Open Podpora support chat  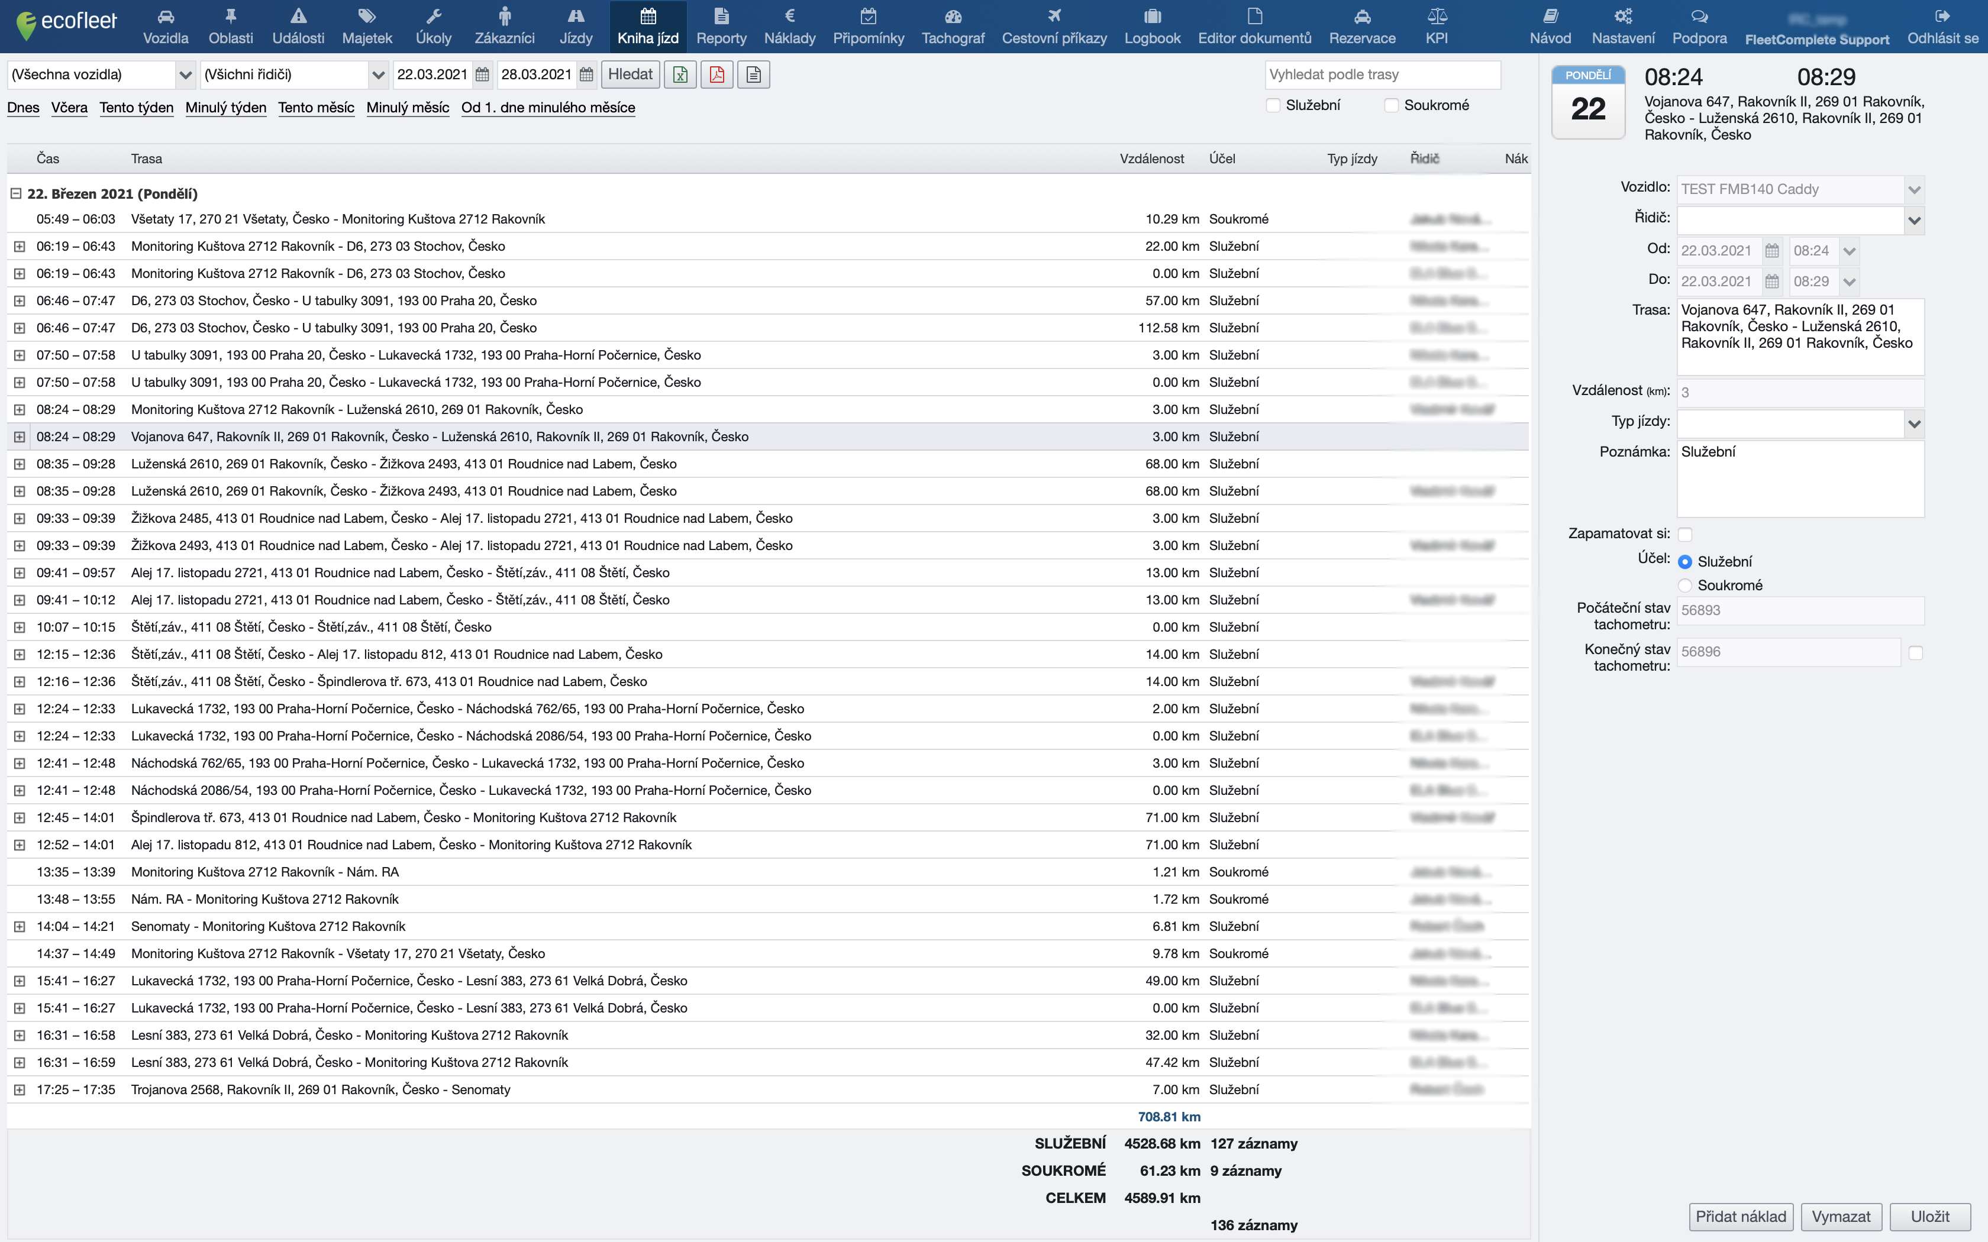pos(1700,27)
